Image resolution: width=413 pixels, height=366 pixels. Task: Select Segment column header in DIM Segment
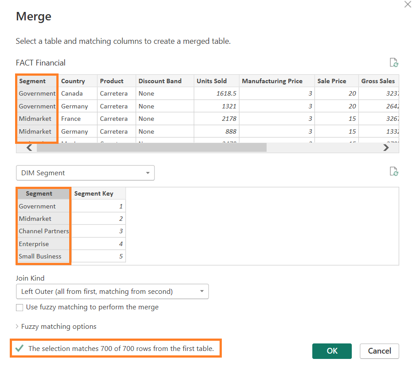(x=39, y=193)
